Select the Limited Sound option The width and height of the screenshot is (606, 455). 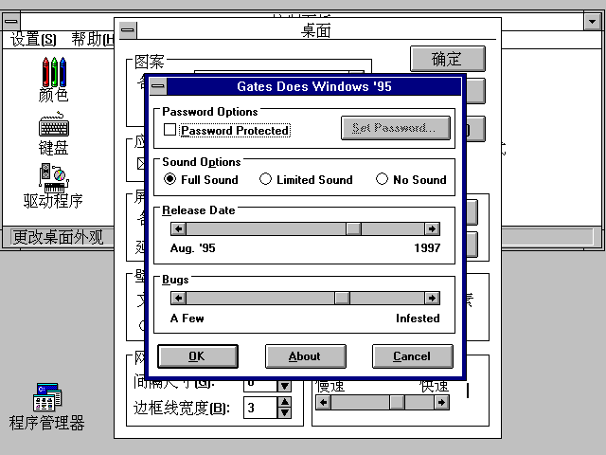[306, 179]
